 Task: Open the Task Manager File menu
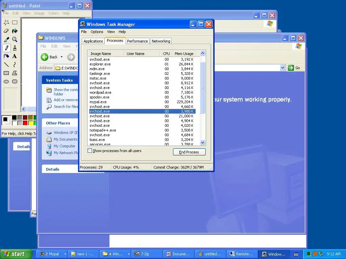click(x=84, y=32)
